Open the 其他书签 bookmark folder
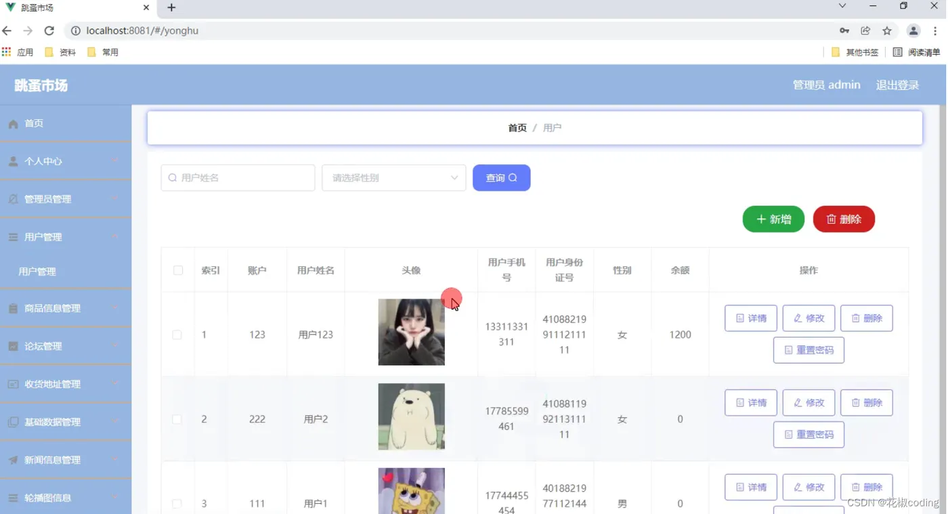The image size is (948, 514). 855,52
